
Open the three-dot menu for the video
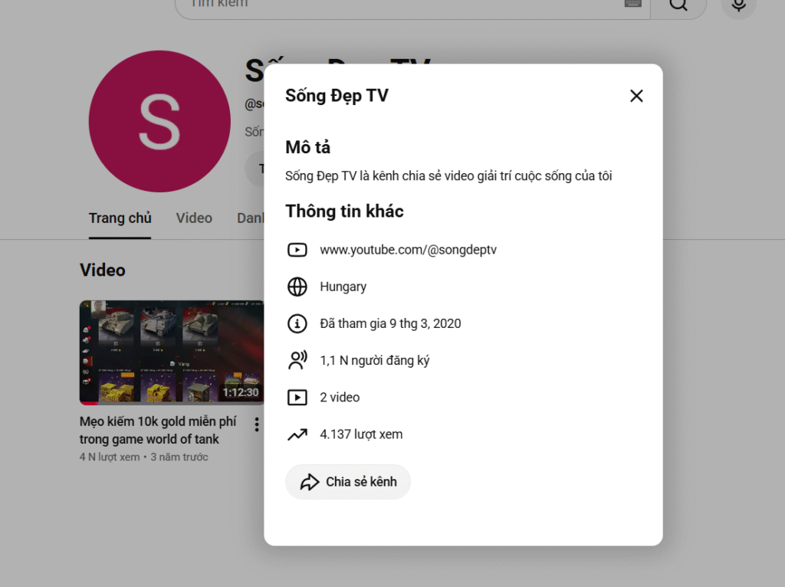(256, 425)
